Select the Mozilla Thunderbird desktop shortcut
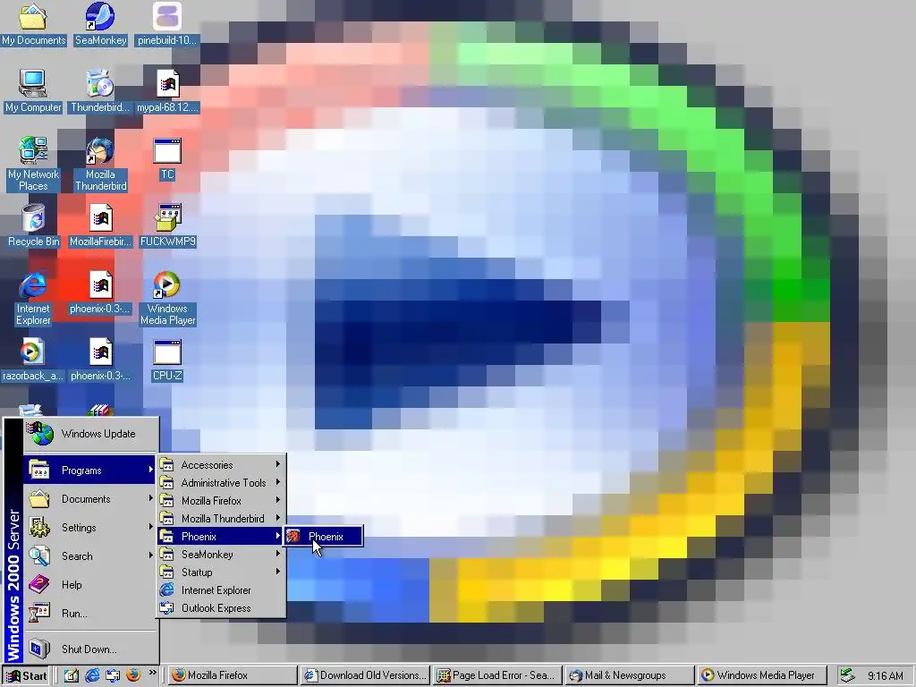This screenshot has width=916, height=687. click(100, 164)
